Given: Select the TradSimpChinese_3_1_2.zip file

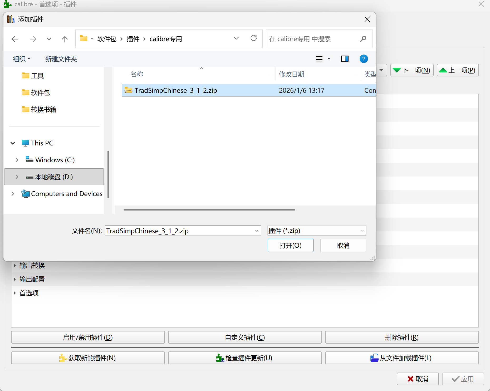Looking at the screenshot, I should (x=176, y=90).
